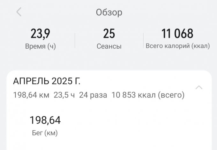Select the 23,9 total time value
This screenshot has width=217, height=150.
coord(40,33)
